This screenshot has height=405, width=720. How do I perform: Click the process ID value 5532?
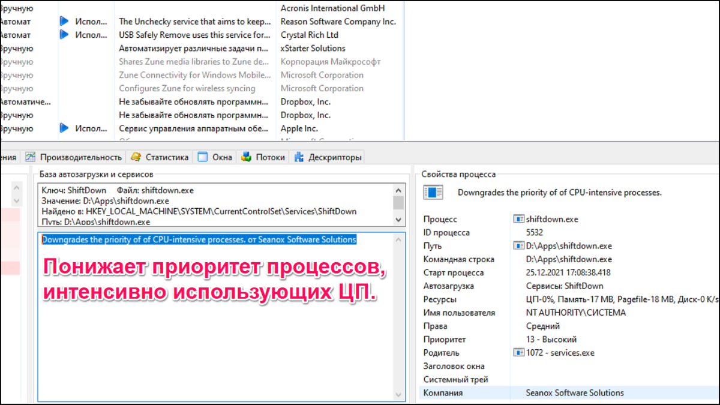pyautogui.click(x=535, y=232)
